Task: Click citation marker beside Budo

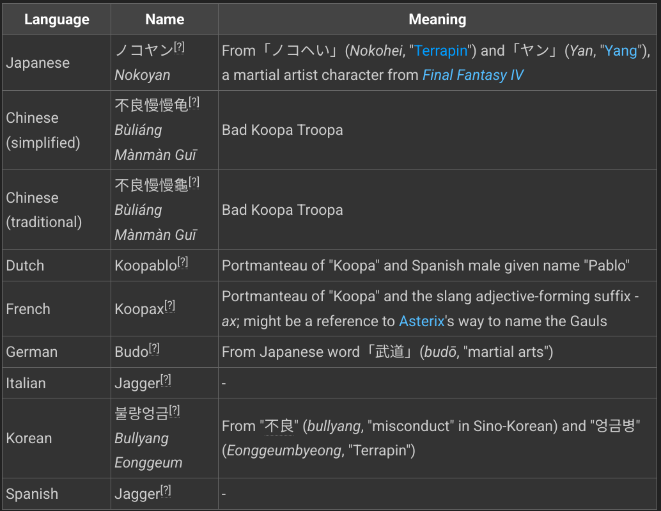Action: 154,349
